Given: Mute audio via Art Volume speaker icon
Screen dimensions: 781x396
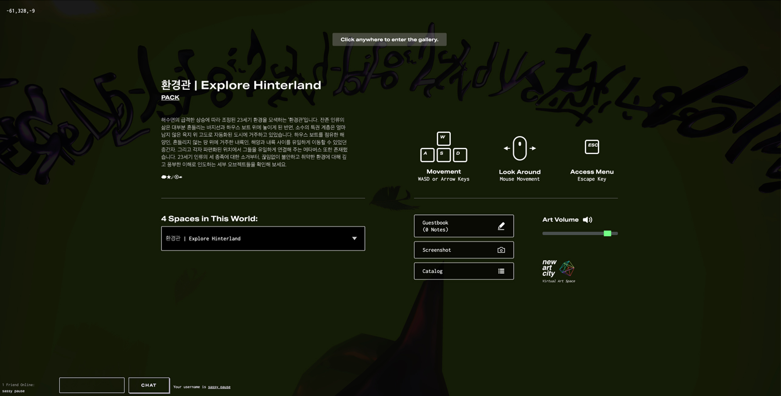Looking at the screenshot, I should point(587,220).
